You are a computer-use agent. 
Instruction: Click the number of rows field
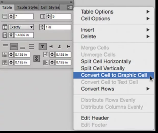[x=24, y=16]
